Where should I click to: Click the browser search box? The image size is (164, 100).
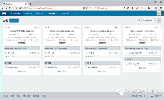[108, 8]
